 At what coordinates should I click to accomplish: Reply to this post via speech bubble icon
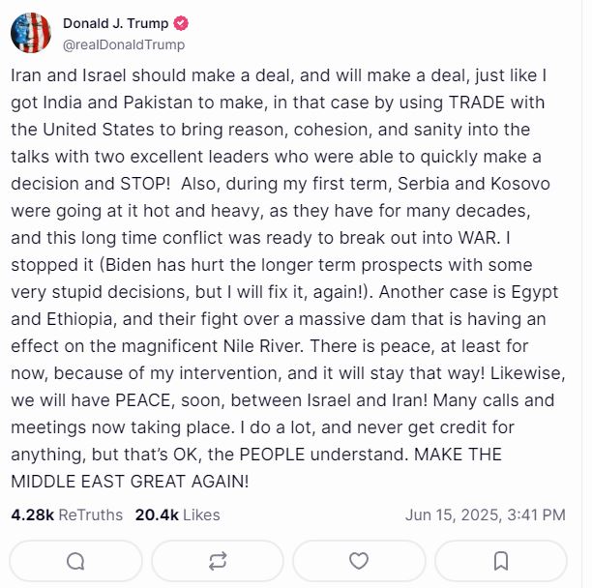coord(76,560)
